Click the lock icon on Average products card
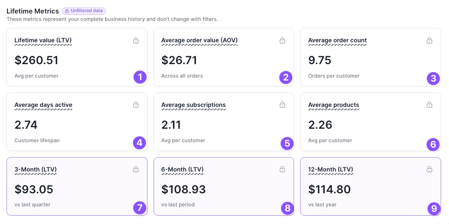449x224 pixels. 429,105
